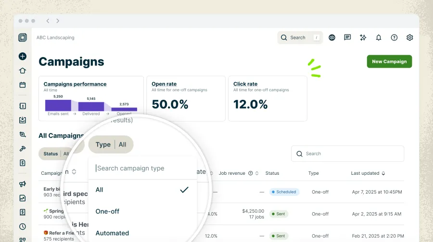The image size is (433, 242).
Task: Click the Scheduled status badge
Action: tap(284, 192)
